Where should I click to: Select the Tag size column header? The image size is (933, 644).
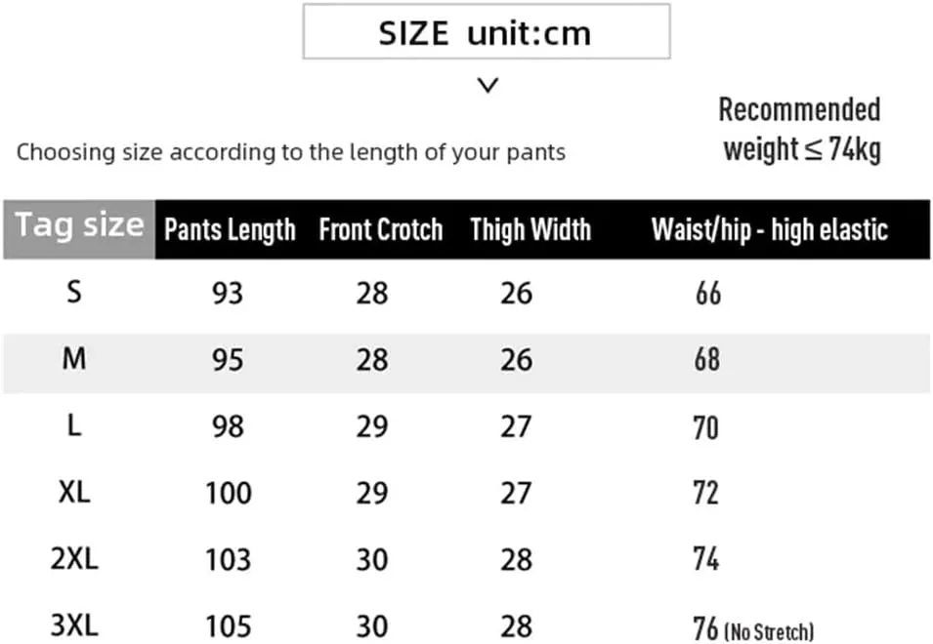point(79,227)
